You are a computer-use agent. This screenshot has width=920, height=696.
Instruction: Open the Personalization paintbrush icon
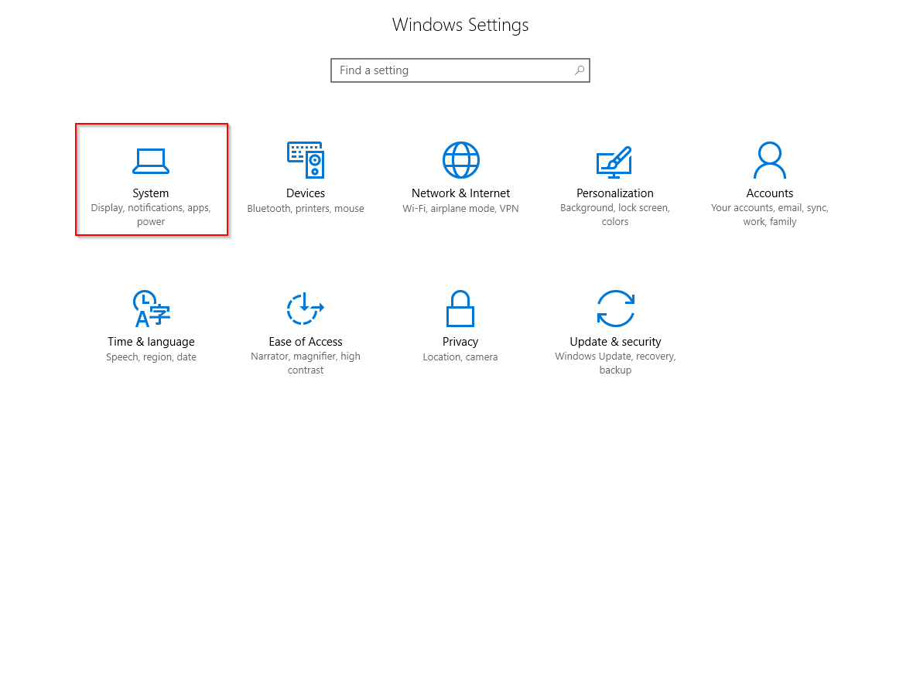coord(614,162)
